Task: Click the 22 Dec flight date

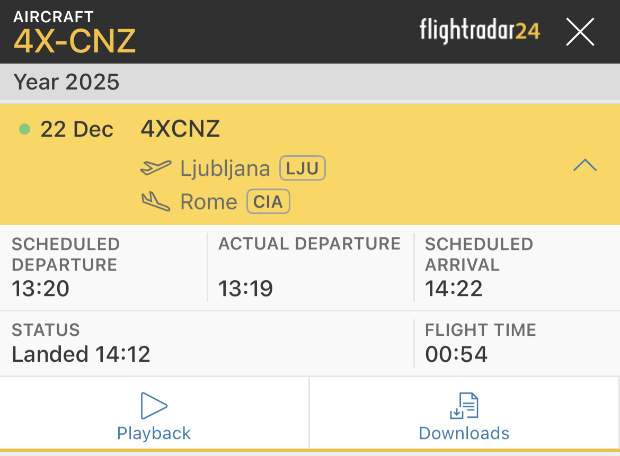Action: click(x=77, y=129)
